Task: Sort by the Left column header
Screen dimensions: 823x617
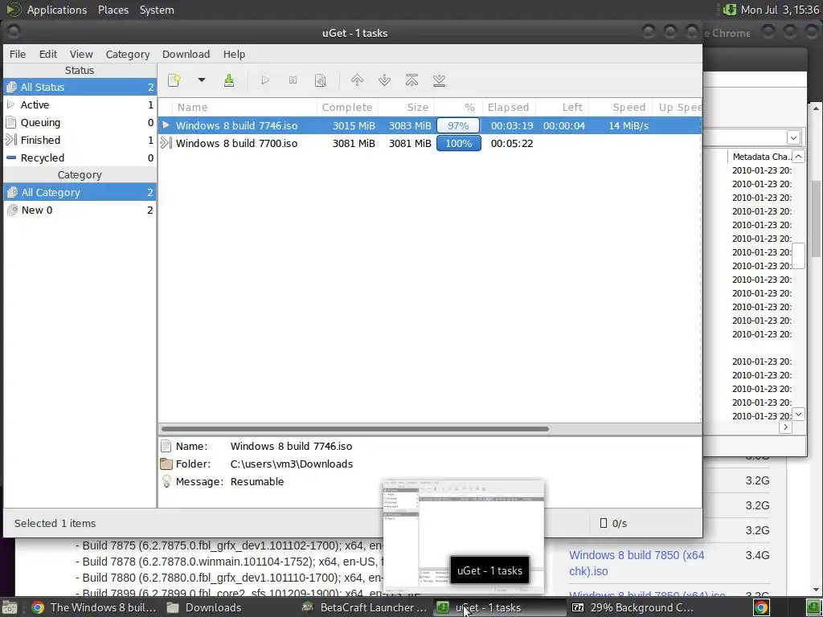Action: (x=562, y=107)
